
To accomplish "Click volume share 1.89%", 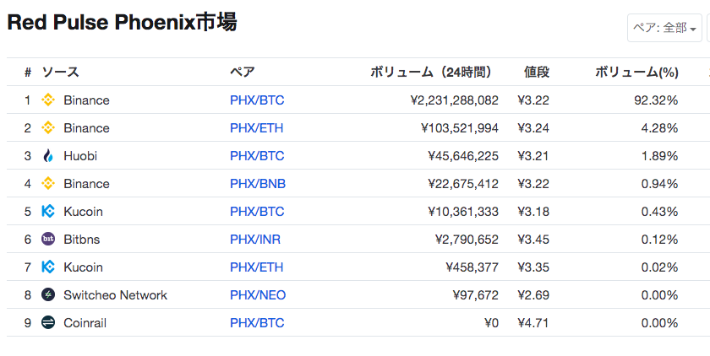I will (660, 156).
